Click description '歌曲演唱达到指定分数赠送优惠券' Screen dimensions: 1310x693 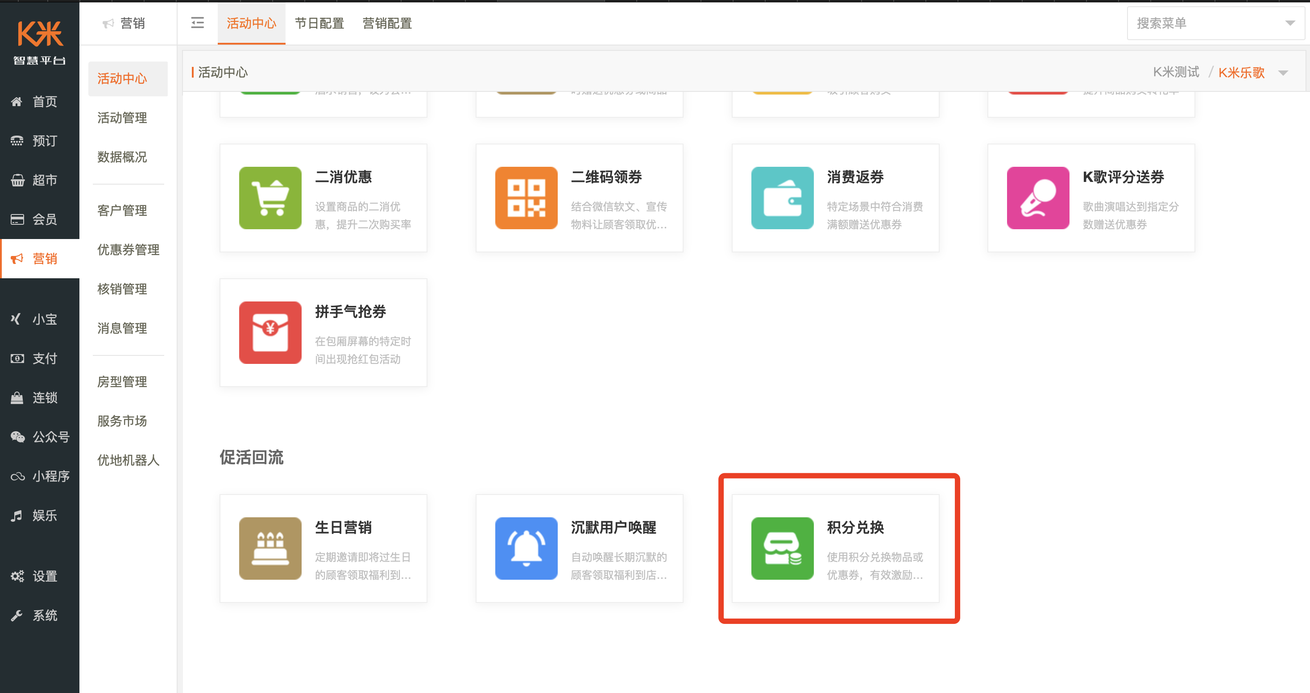pos(1131,215)
